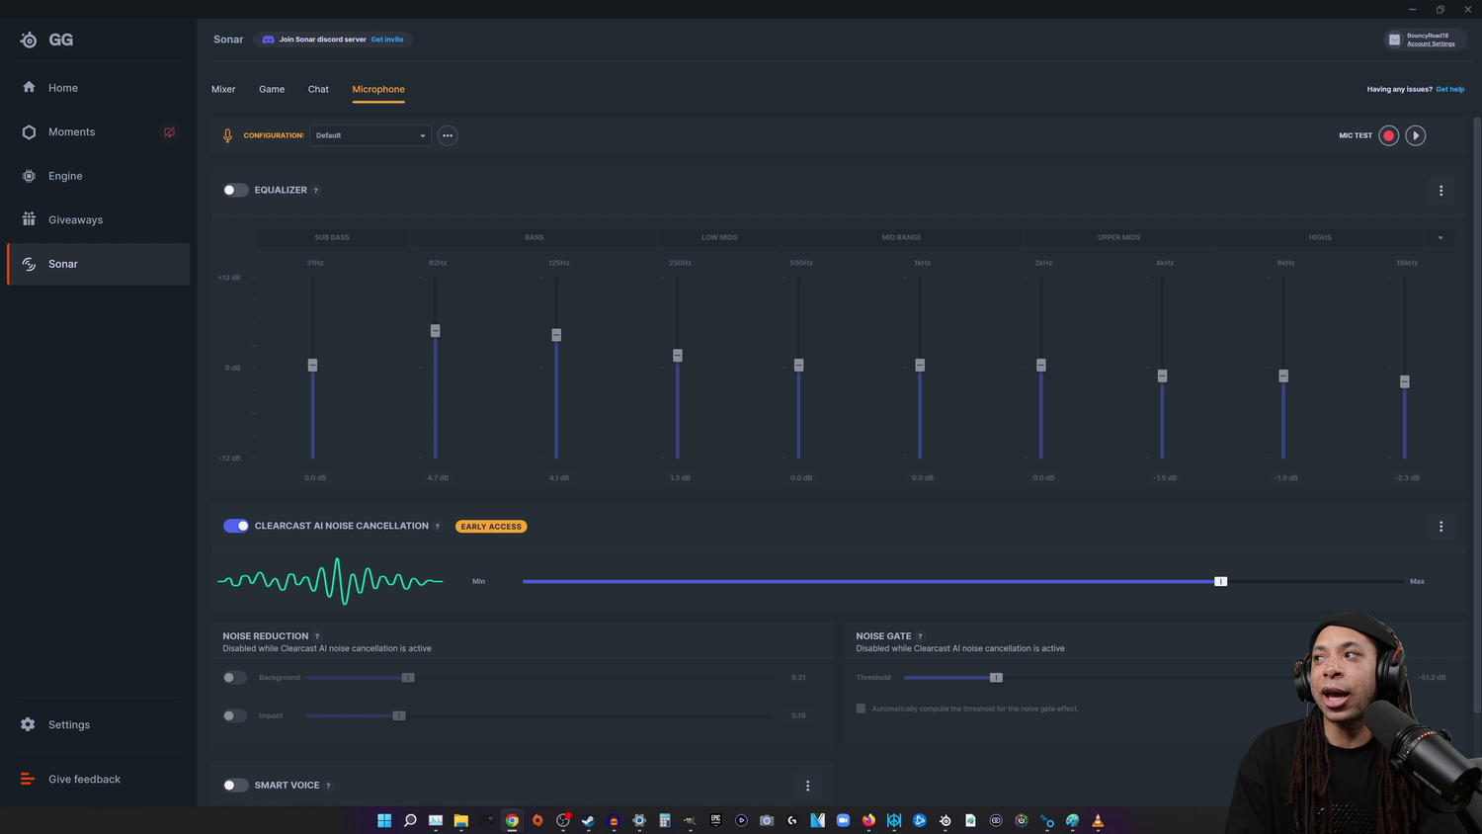Open ClearCast AI Noise Cancellation three-dot menu

pos(1441,527)
